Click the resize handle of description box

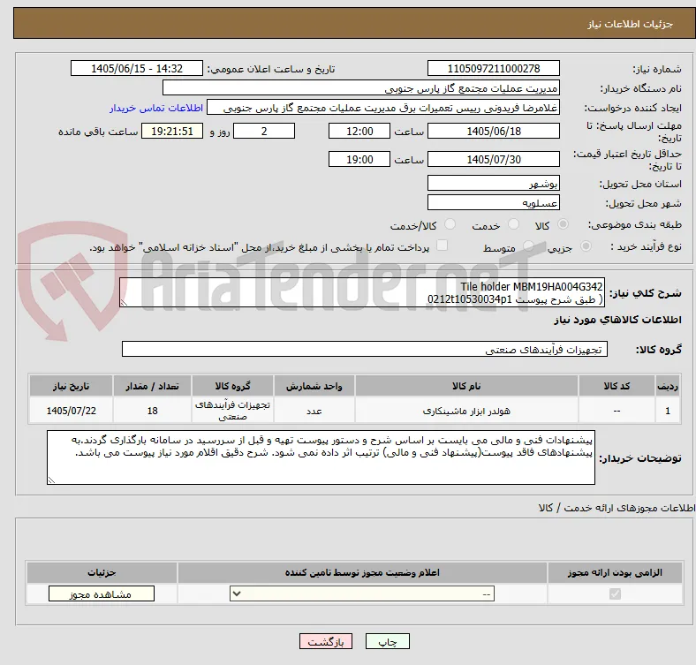124,303
